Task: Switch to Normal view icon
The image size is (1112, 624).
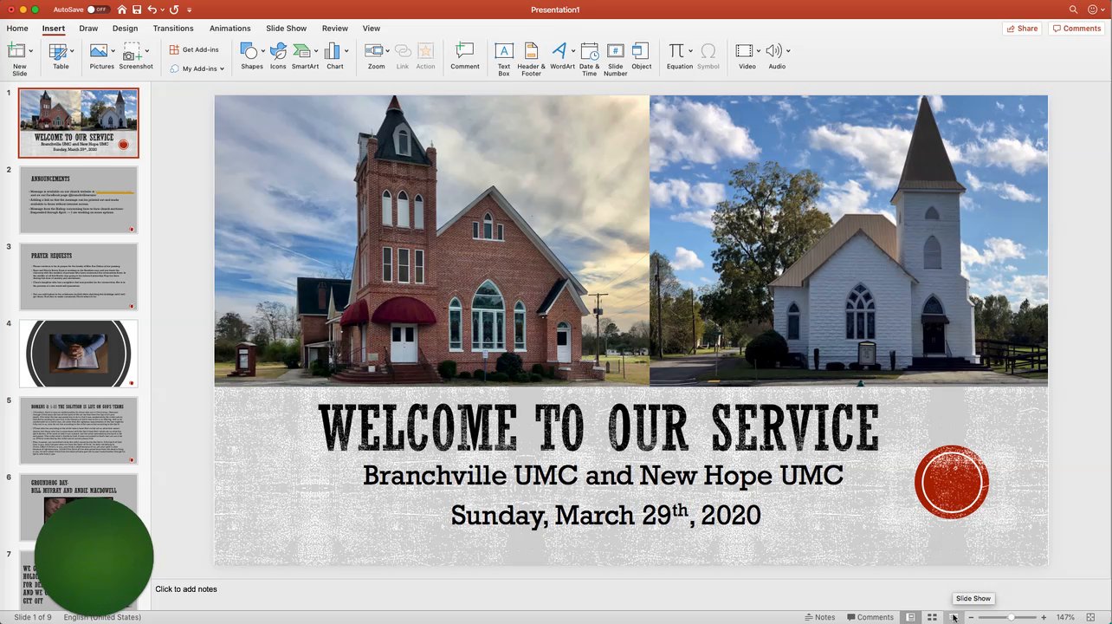Action: coord(911,617)
